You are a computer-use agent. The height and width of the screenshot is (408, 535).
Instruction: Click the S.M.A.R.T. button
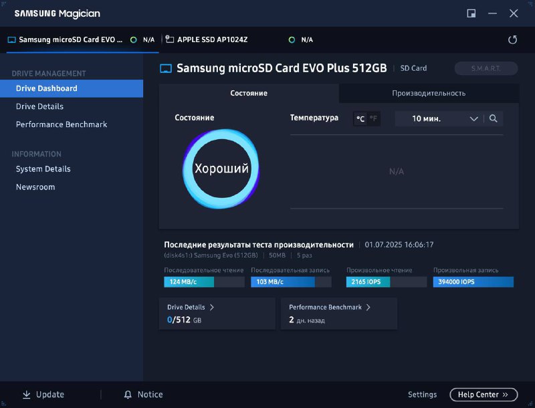click(486, 69)
